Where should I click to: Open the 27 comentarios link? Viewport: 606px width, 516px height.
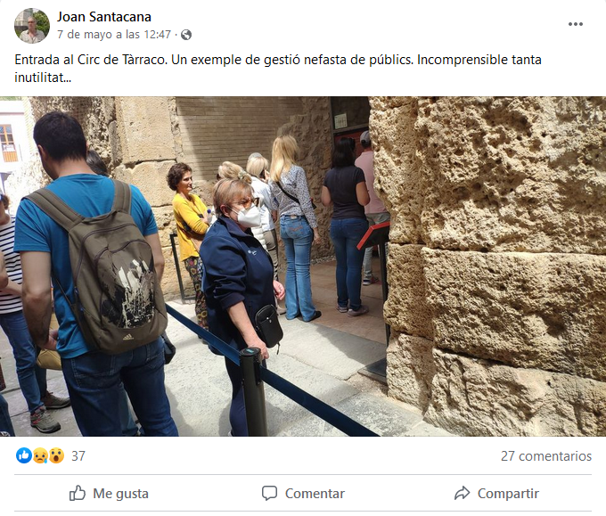pos(546,456)
